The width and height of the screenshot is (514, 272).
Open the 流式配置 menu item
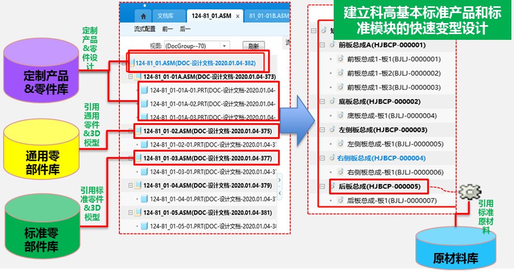coord(145,29)
